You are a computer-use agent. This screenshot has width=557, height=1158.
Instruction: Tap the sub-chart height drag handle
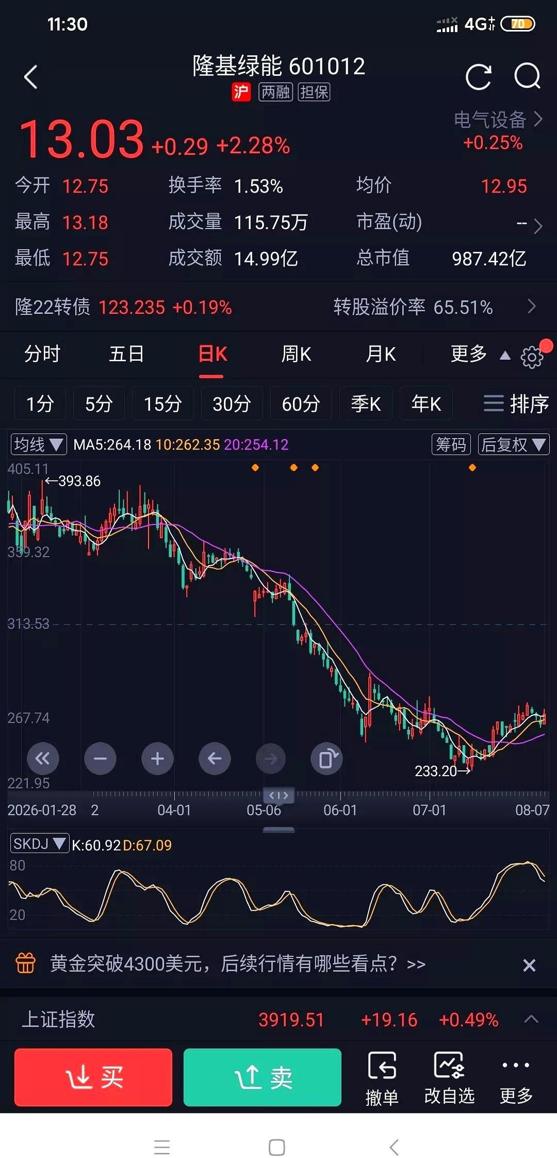coord(278,830)
